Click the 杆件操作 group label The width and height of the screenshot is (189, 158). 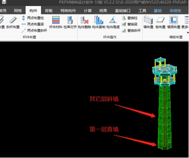(110, 37)
